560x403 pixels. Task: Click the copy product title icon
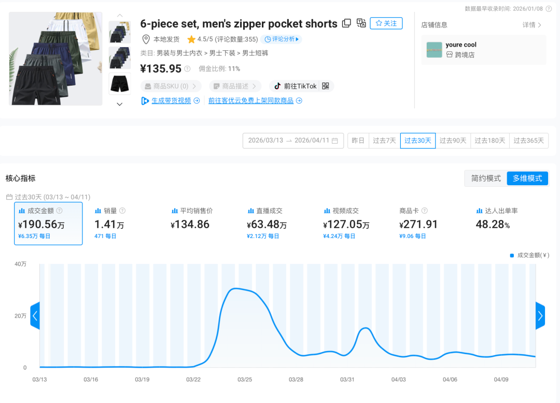(346, 23)
